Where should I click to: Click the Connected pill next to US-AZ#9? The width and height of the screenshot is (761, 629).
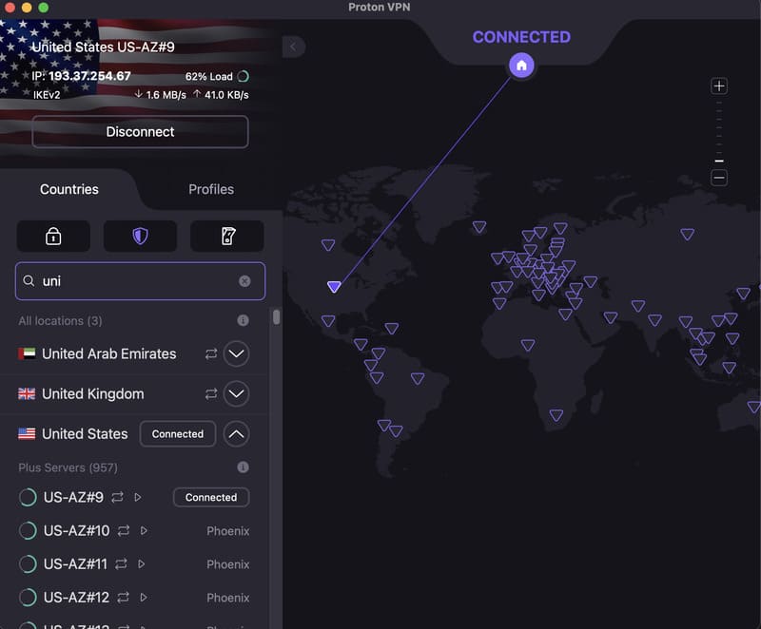pyautogui.click(x=210, y=497)
